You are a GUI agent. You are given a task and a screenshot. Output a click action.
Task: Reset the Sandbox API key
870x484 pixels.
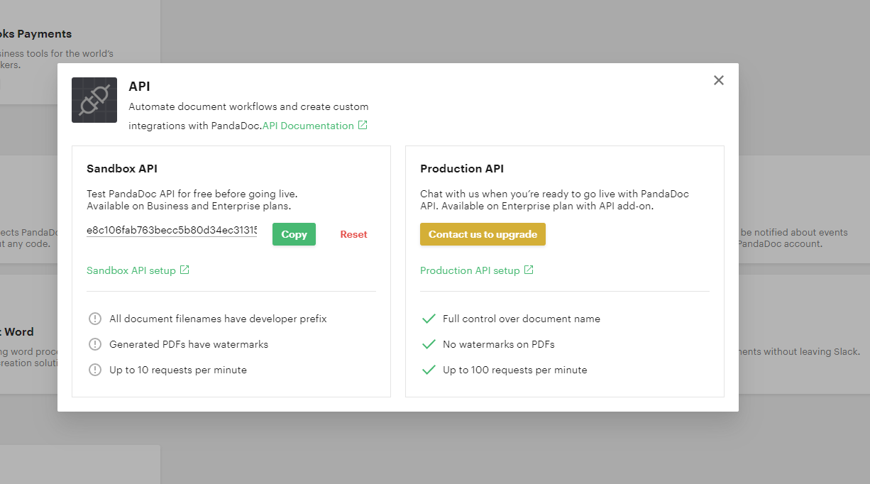[x=353, y=234]
